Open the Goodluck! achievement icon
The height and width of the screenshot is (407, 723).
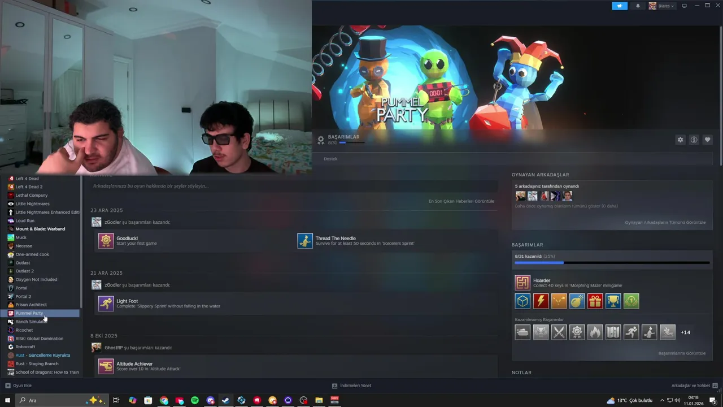(x=106, y=241)
